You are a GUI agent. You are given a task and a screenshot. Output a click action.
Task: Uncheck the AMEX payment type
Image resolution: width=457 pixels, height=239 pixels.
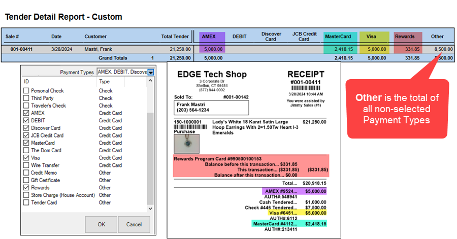(26, 113)
